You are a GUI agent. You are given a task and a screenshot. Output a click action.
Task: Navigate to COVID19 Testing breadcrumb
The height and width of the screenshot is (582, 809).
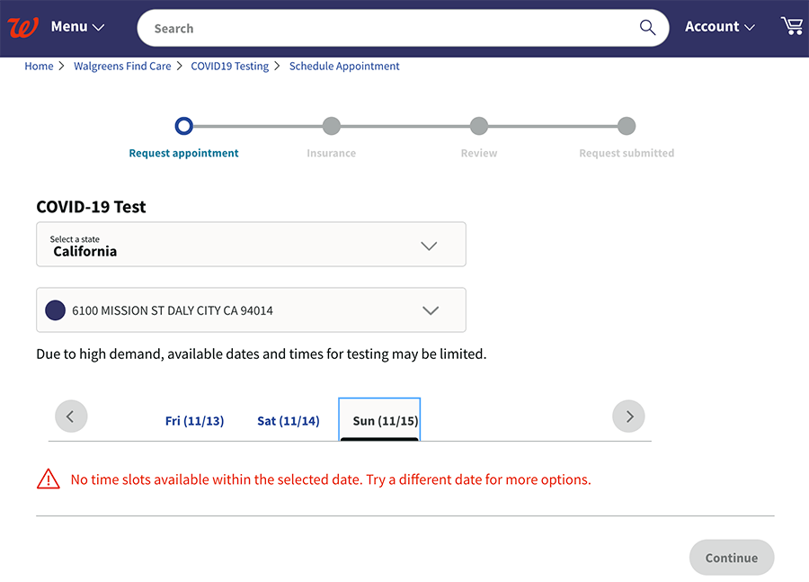tap(229, 67)
